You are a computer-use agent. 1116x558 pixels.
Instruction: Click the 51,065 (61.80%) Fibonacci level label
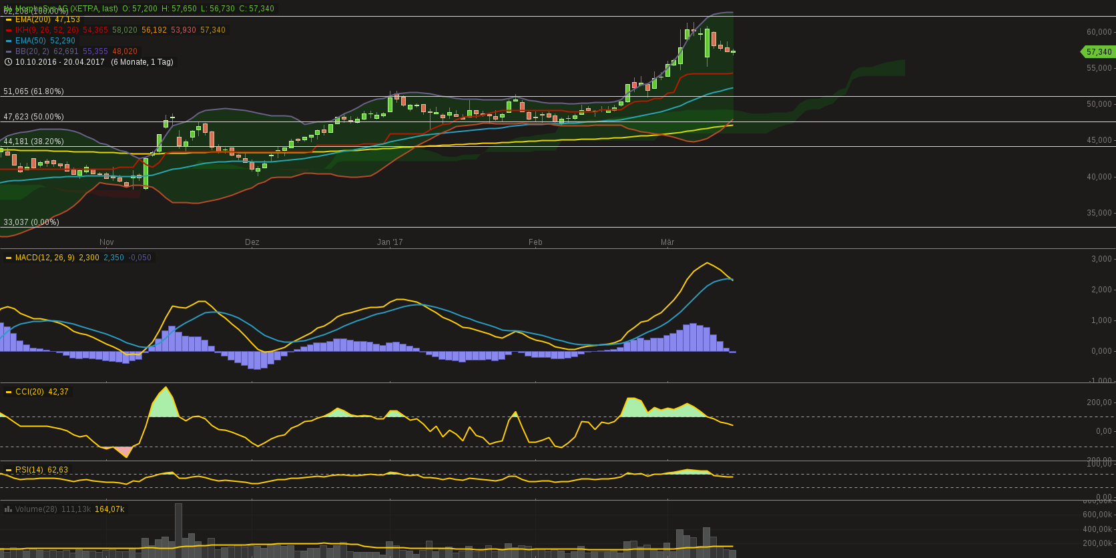tap(34, 91)
